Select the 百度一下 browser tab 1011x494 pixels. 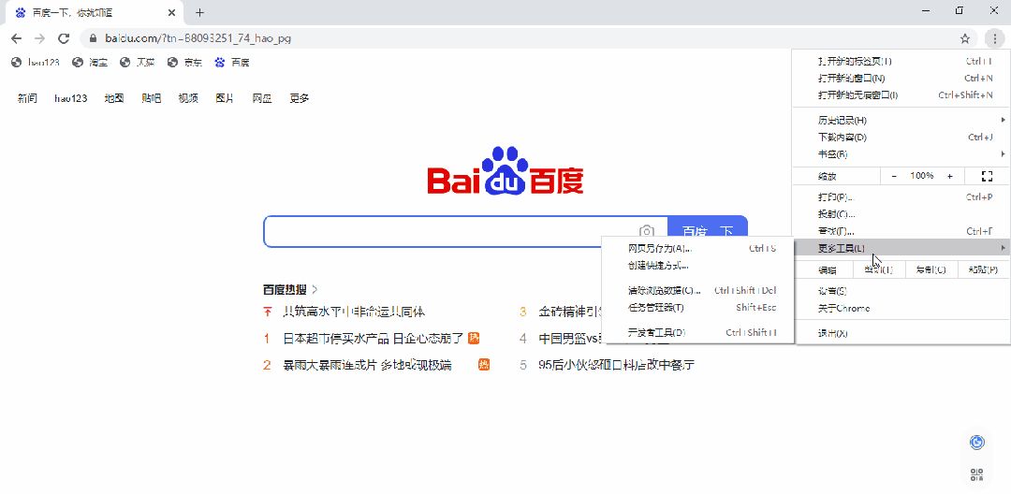pos(96,12)
